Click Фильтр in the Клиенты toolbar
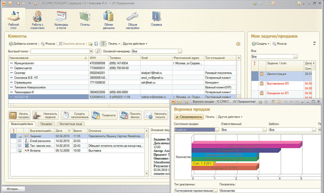The width and height of the screenshot is (324, 193). click(x=48, y=44)
